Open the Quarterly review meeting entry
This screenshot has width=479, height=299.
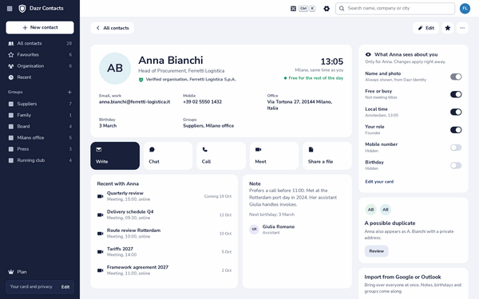coord(164,196)
